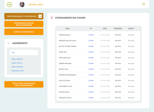This screenshot has width=154, height=112.
Task: Click HOUSE Doctor name
Action: point(64,92)
